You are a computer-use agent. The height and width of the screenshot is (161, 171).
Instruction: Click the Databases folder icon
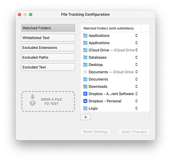coord(85,57)
